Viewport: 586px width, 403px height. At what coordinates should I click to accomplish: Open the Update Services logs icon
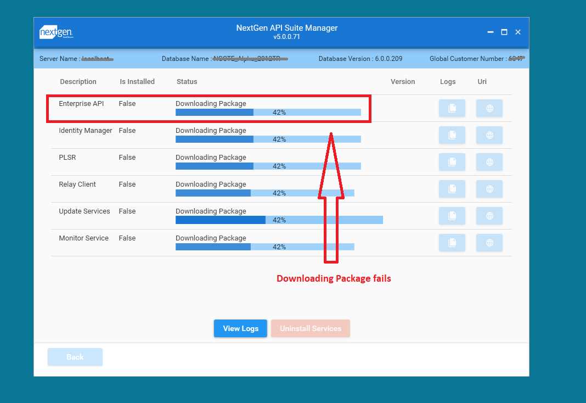click(x=452, y=216)
